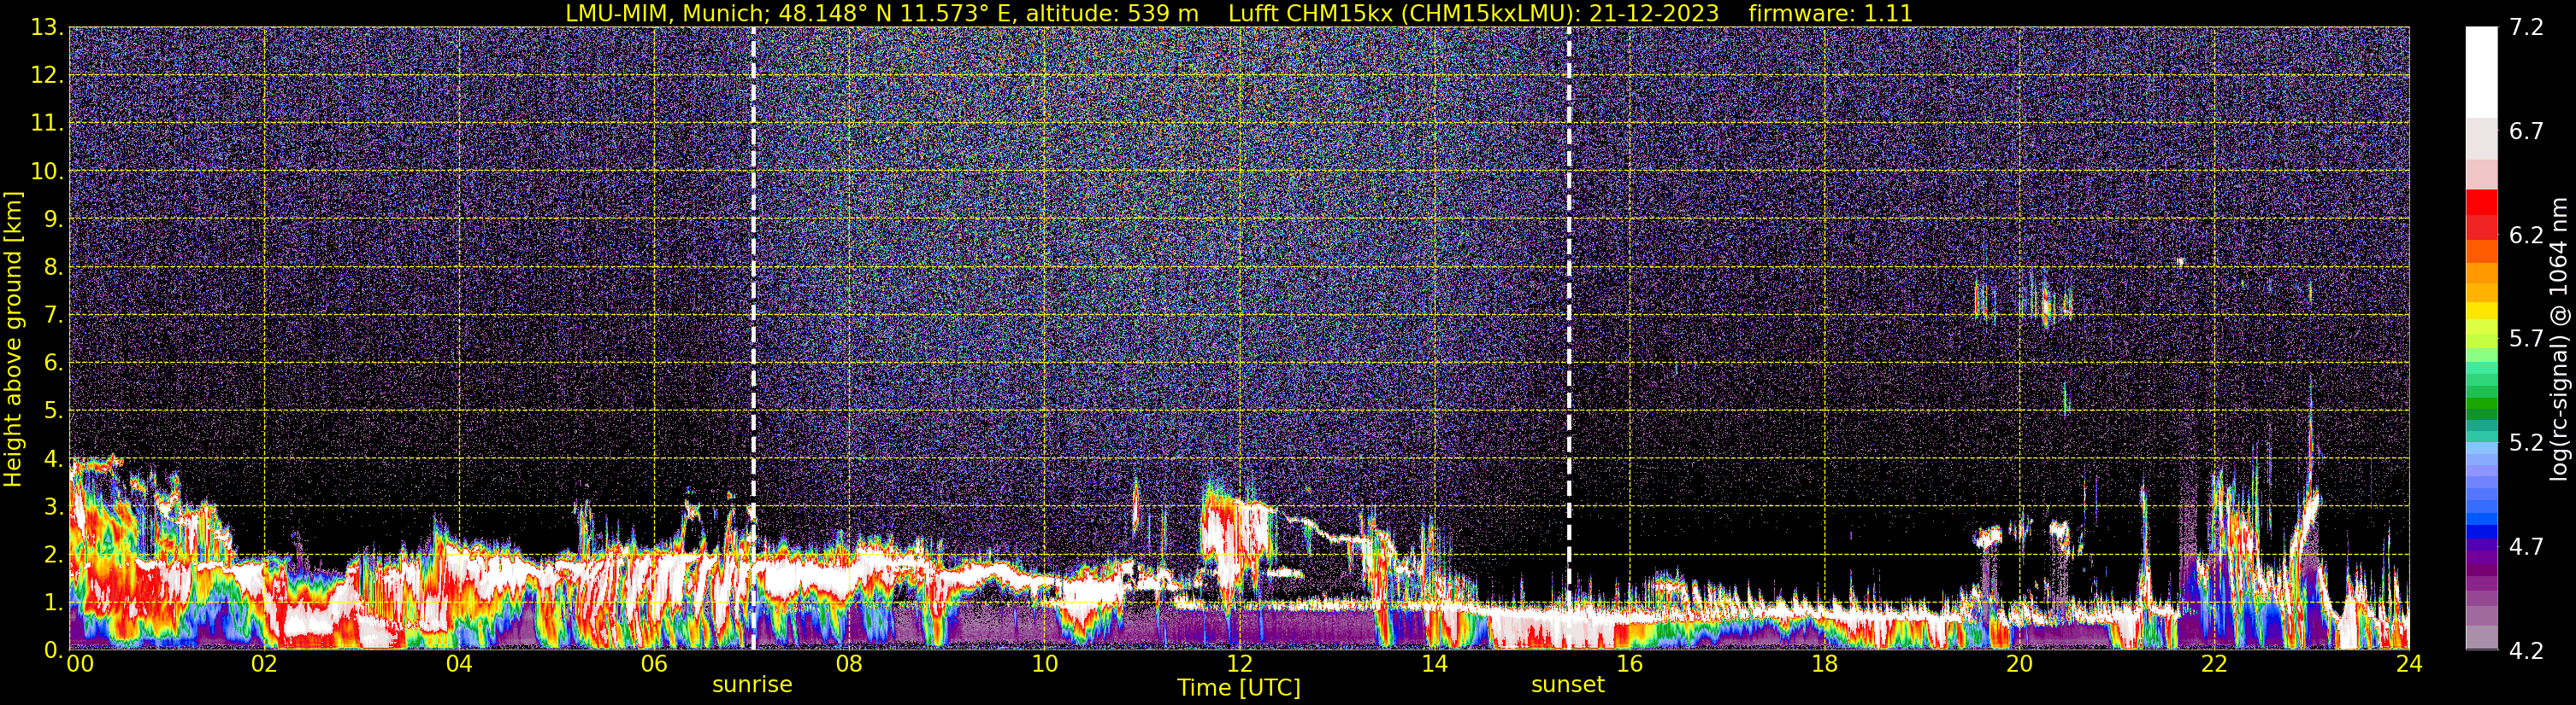Screen dimensions: 2576x705
Task: Click the '10.' tick on the height axis
Action: [47, 172]
